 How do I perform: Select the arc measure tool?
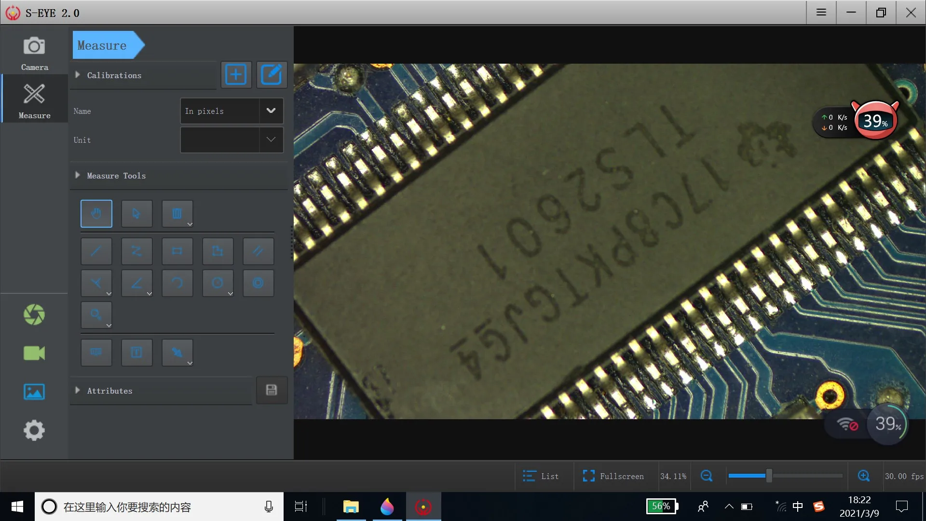tap(177, 283)
